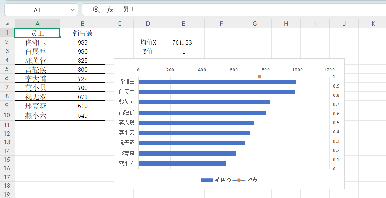Click the secondary axis label 0.5
Screen dimensions: 386x198
pyautogui.click(x=336, y=123)
